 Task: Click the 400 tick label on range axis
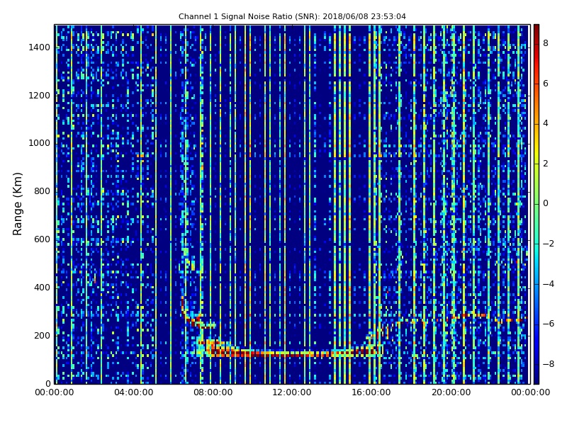[x=42, y=288]
